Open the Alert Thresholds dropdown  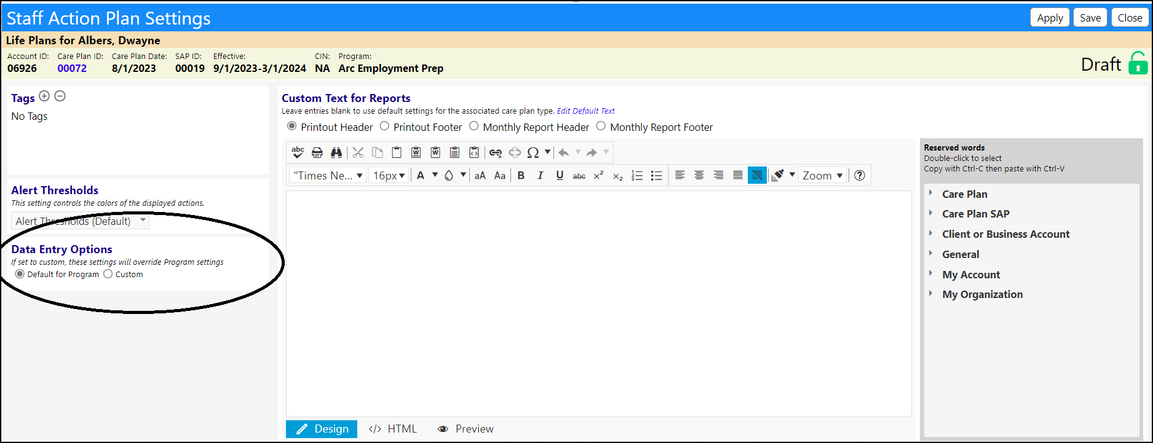80,221
